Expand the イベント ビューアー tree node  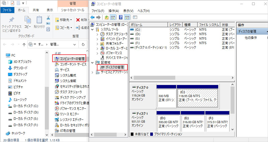click(x=97, y=39)
